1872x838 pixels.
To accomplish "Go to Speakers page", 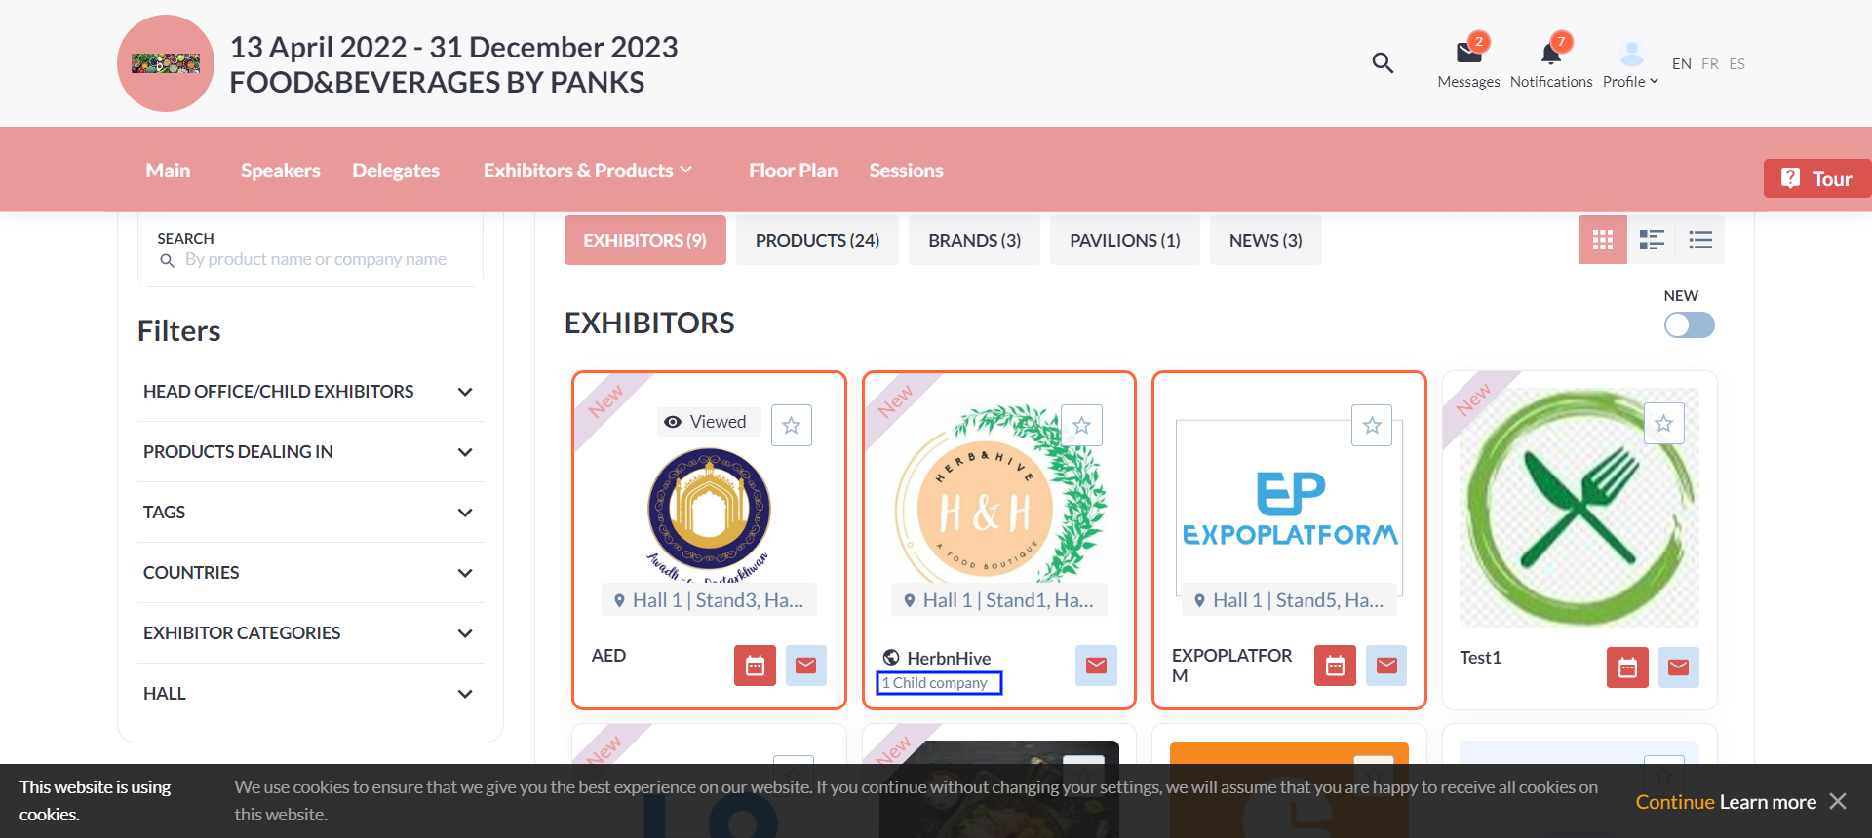I will pos(281,171).
